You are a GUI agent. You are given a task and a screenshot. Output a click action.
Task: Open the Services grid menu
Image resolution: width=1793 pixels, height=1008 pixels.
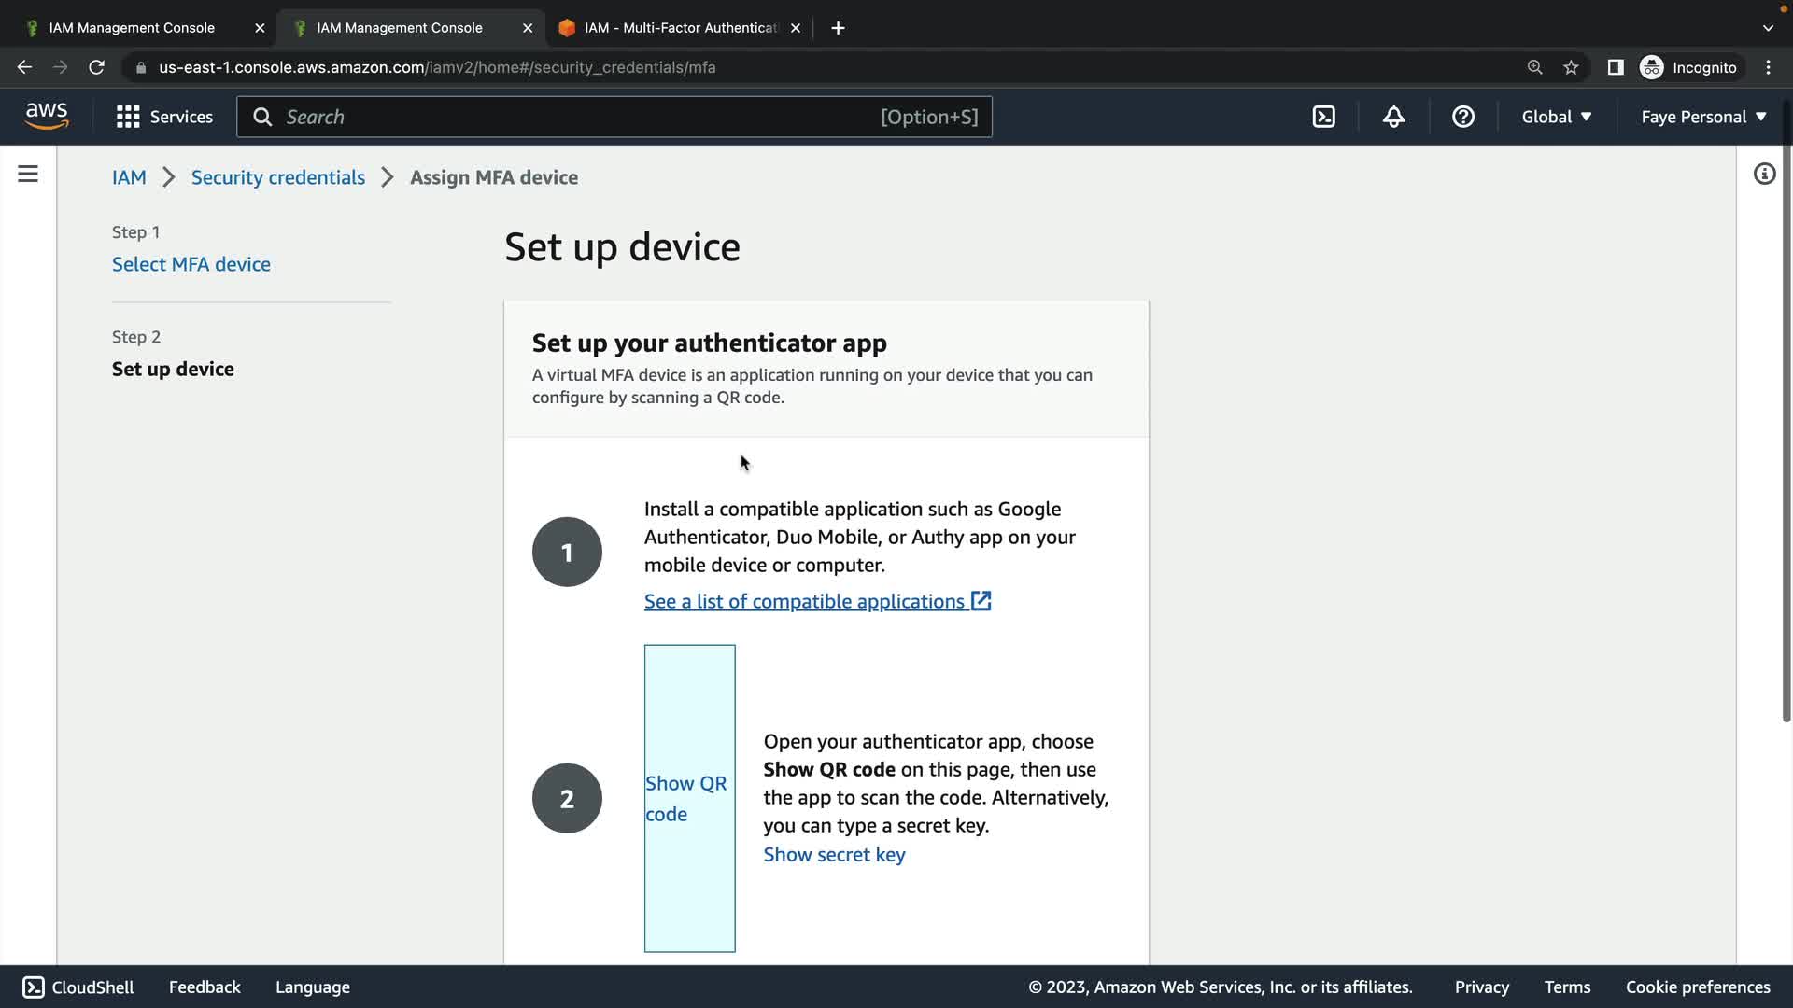coord(164,117)
